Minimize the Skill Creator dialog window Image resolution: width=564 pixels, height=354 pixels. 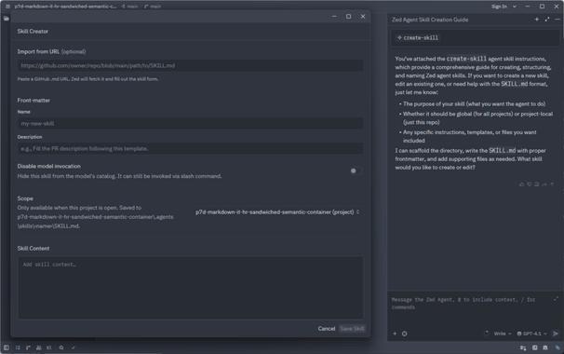coord(334,16)
